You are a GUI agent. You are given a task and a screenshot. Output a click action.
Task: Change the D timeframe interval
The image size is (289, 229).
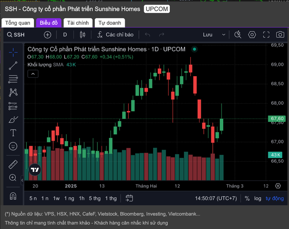(65, 35)
